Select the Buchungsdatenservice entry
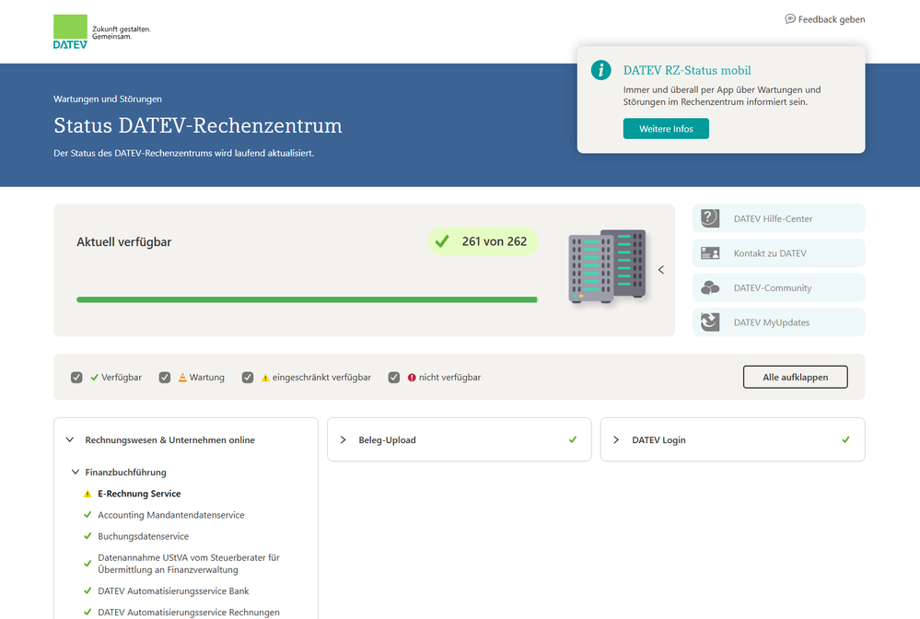Screen dimensions: 920x619 tap(143, 536)
